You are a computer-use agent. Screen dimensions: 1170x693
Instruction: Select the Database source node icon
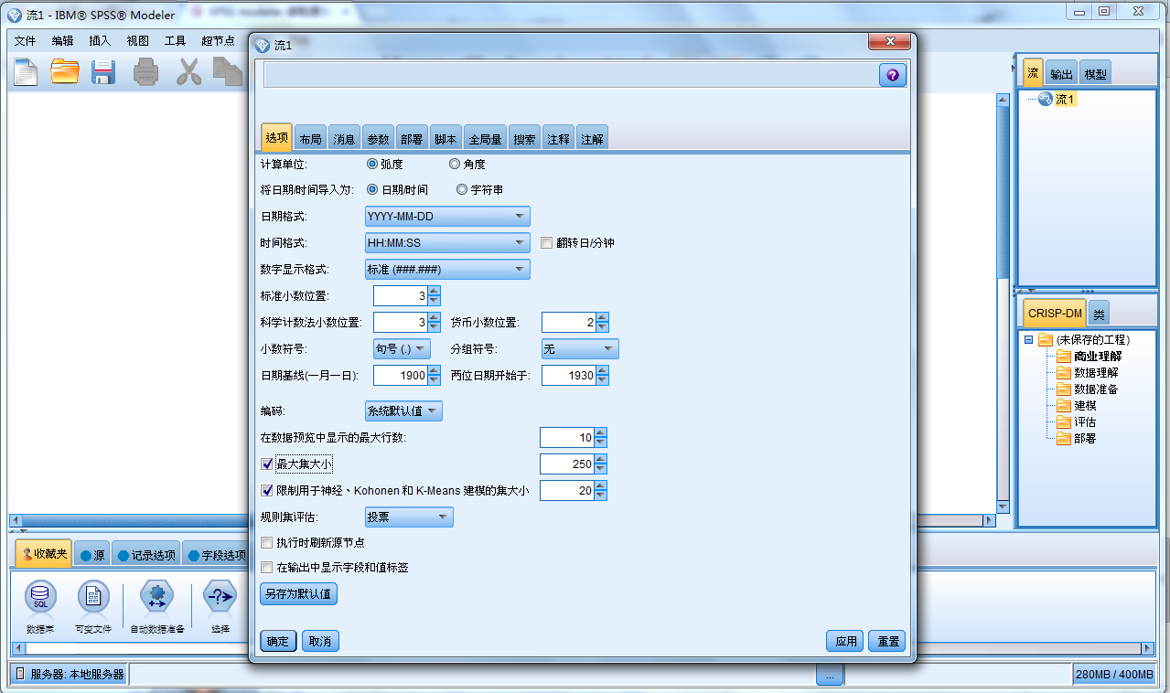pyautogui.click(x=41, y=597)
